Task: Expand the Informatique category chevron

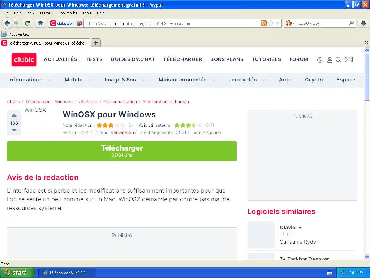Action: (x=50, y=80)
